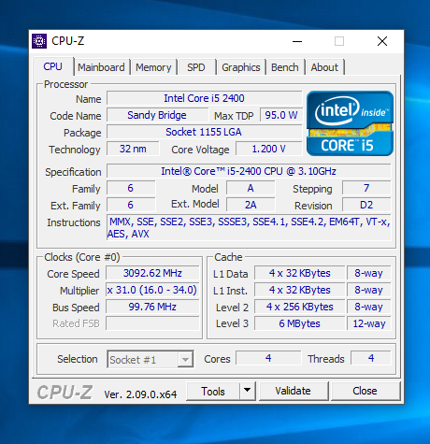The height and width of the screenshot is (444, 430).
Task: Click the Instructions list field
Action: click(x=249, y=227)
